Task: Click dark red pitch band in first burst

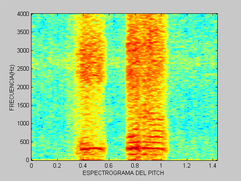Action: tap(92, 149)
